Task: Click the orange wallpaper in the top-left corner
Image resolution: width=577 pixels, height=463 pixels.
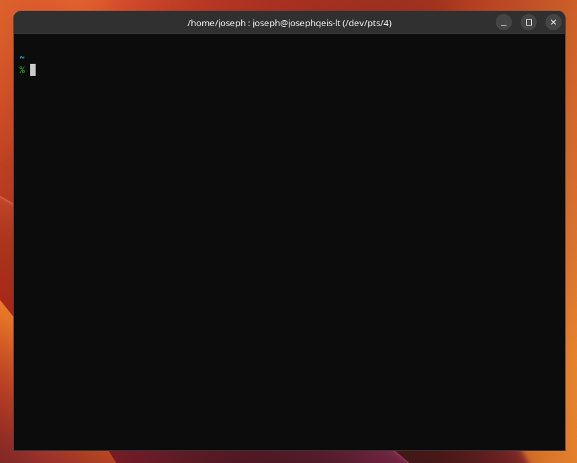Action: click(x=5, y=5)
